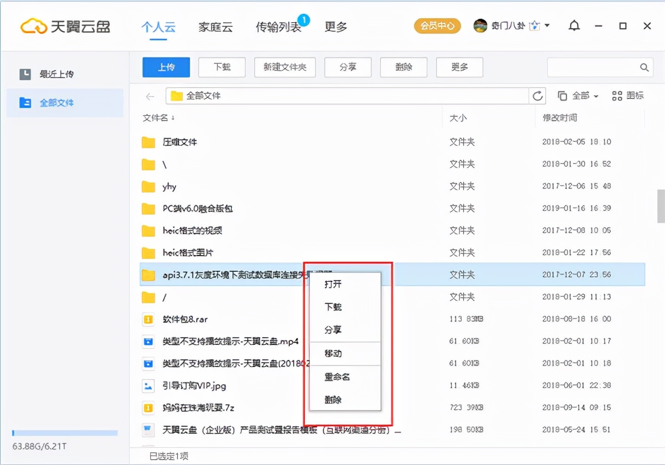Click the 上传 button
Image resolution: width=665 pixels, height=465 pixels.
tap(166, 67)
